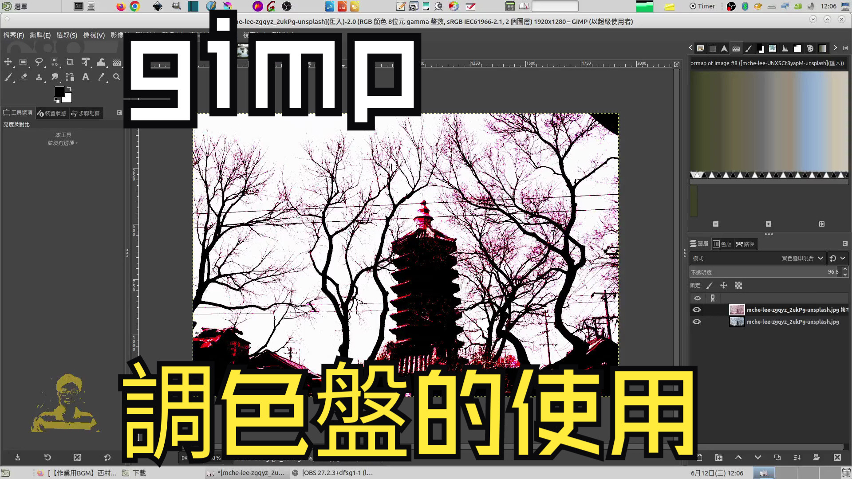Open the FG/BG colors dock tab

[761, 48]
